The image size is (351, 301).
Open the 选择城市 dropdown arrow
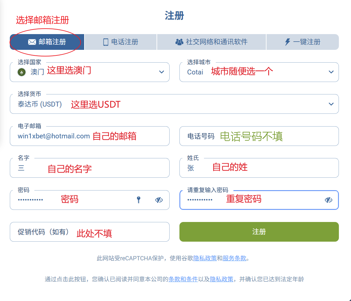331,72
